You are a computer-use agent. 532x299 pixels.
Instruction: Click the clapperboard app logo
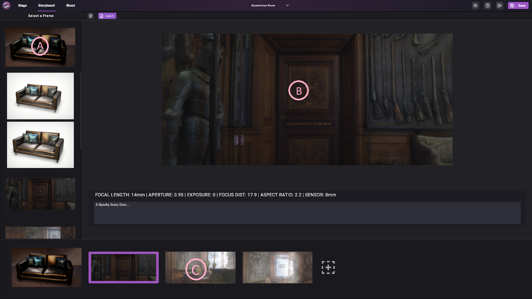[x=6, y=5]
